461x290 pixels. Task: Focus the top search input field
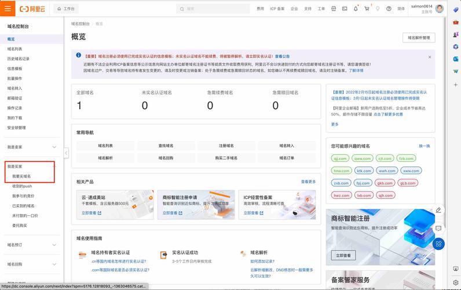point(214,9)
